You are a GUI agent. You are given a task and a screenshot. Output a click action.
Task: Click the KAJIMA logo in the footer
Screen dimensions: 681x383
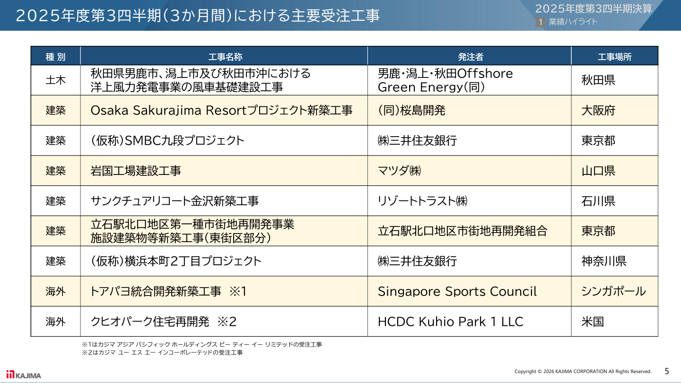coord(24,375)
